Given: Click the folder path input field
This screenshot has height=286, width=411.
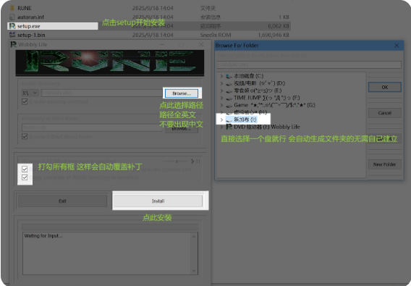Looking at the screenshot, I should click(x=309, y=64).
